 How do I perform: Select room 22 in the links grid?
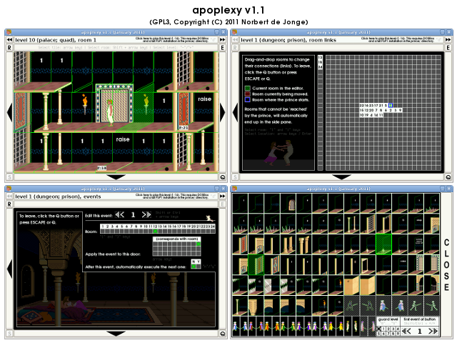361,105
